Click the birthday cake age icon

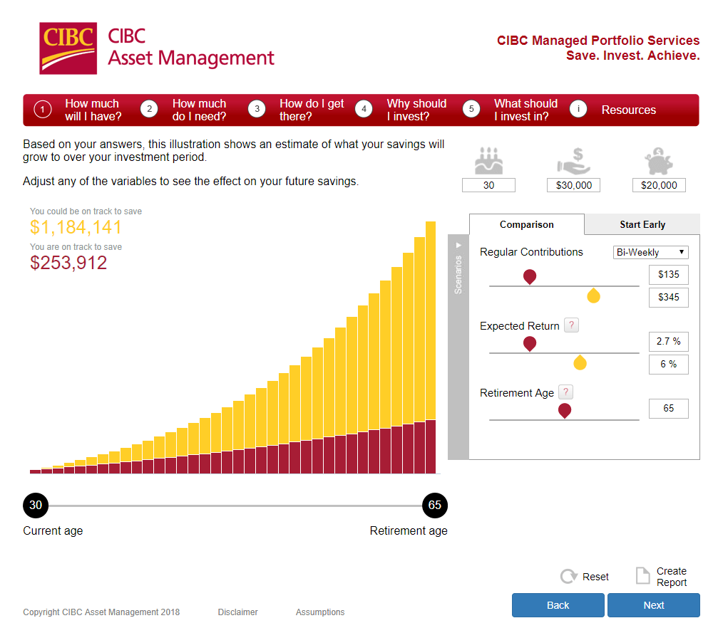point(488,161)
